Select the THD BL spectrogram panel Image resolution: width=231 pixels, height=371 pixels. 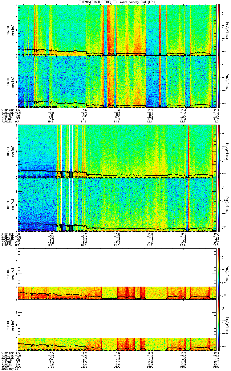[x=117, y=151]
